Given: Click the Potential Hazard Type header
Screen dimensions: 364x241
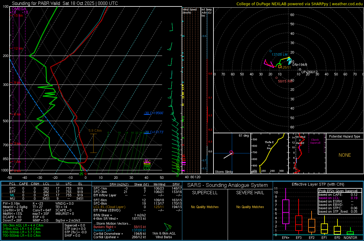Looking at the screenshot, I should [x=345, y=136].
